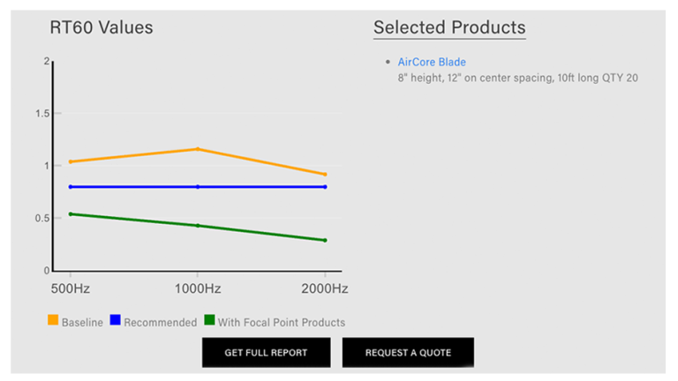This screenshot has width=678, height=381.
Task: Click the green Focal Point Products swatch
Action: (209, 322)
